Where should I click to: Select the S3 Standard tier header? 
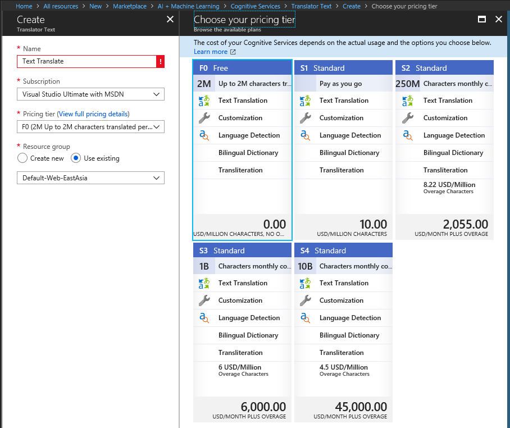(242, 251)
